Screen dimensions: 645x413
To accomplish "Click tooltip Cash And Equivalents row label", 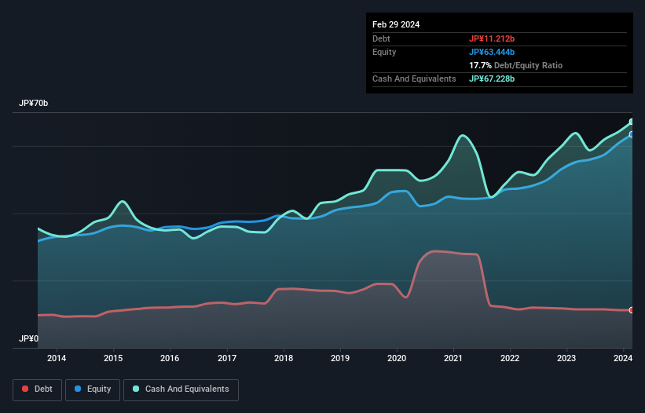I will point(414,79).
